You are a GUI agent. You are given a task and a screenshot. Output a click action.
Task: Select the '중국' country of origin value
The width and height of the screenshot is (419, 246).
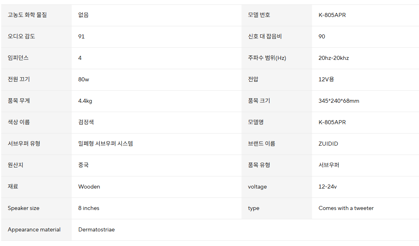point(83,165)
